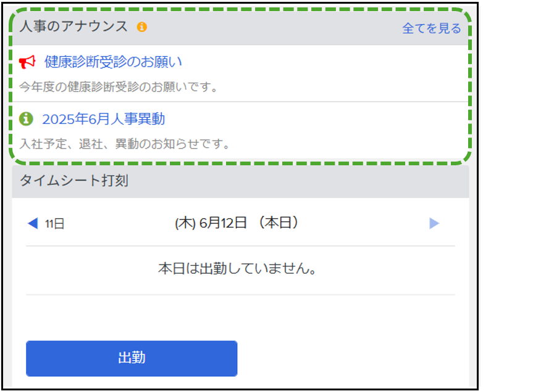The image size is (533, 391).
Task: Open the 2025年6月人事異動 announcement
Action: click(x=104, y=119)
